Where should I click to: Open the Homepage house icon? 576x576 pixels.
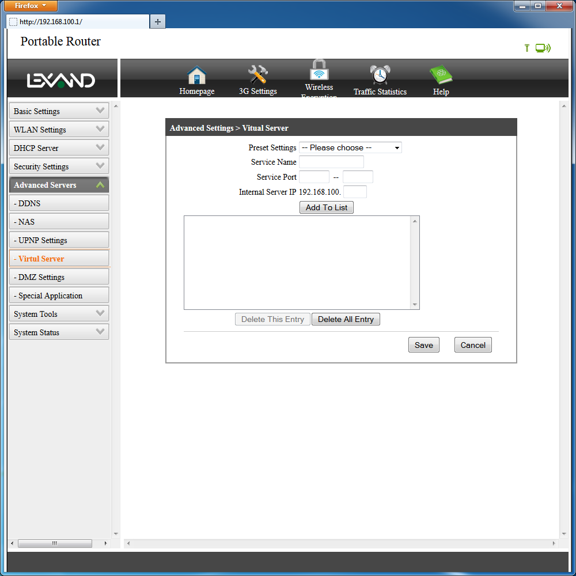(196, 75)
